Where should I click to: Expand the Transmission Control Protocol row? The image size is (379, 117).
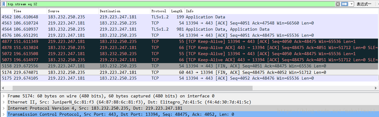point(3,115)
